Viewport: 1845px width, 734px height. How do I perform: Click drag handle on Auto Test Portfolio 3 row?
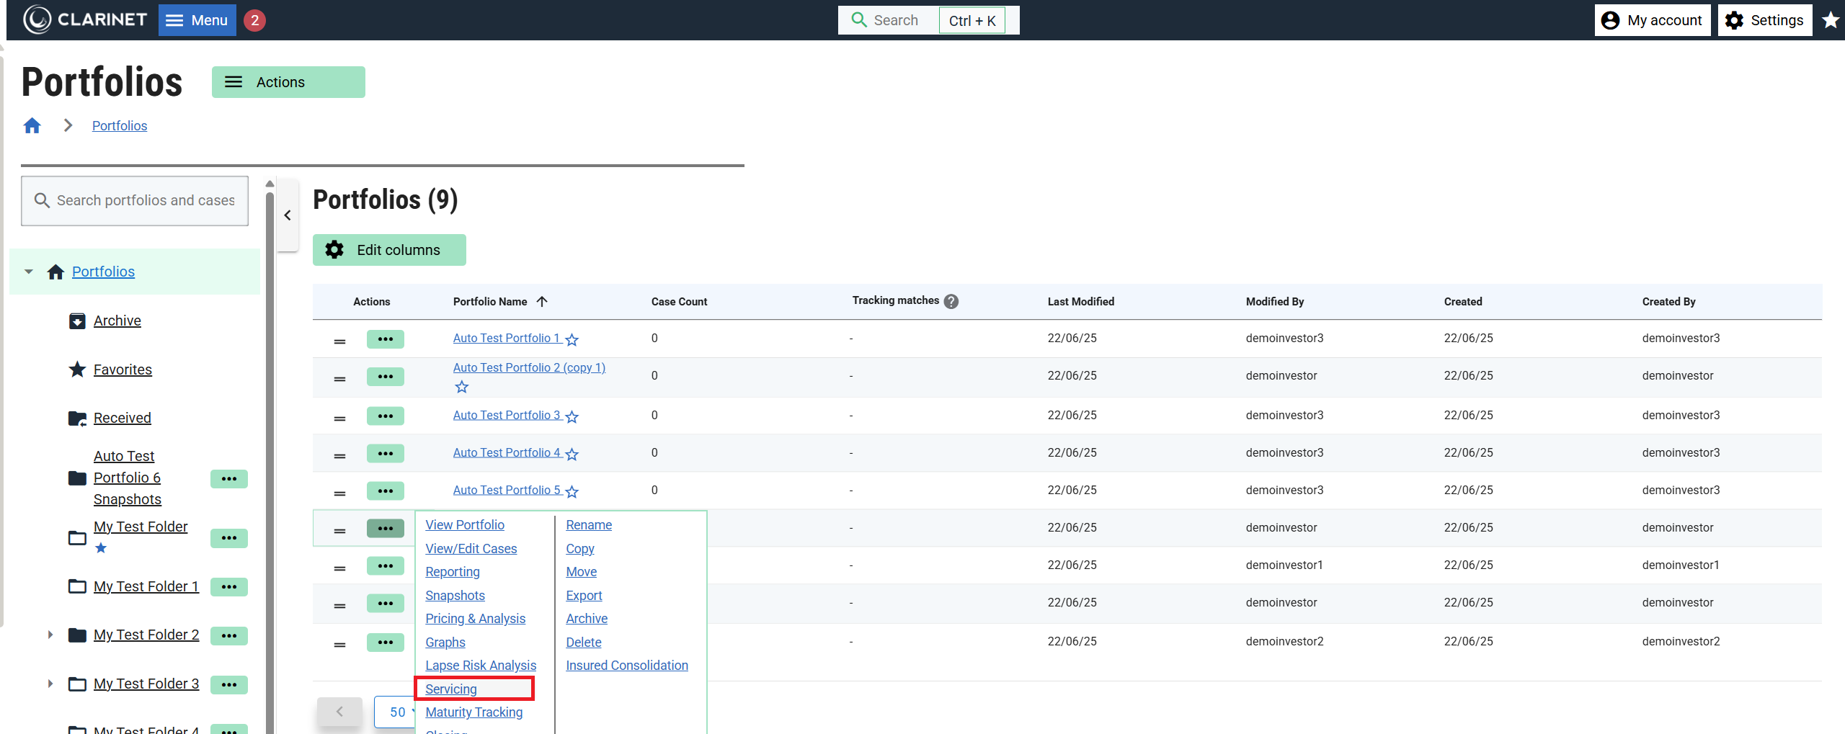click(x=339, y=418)
